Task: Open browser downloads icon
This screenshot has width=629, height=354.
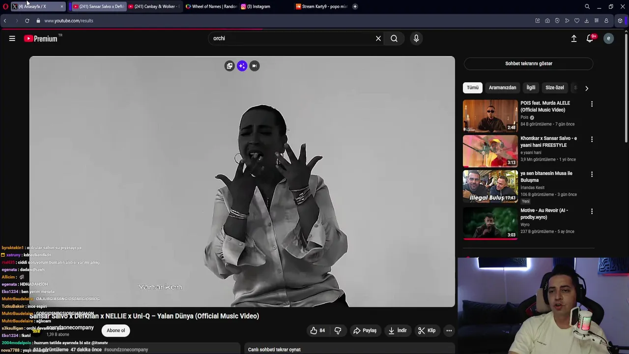Action: pyautogui.click(x=586, y=21)
